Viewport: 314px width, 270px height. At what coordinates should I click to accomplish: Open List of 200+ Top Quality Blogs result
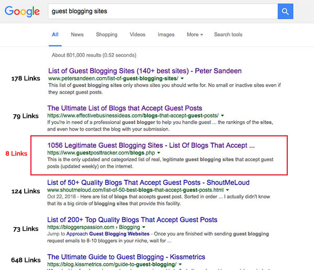[132, 220]
